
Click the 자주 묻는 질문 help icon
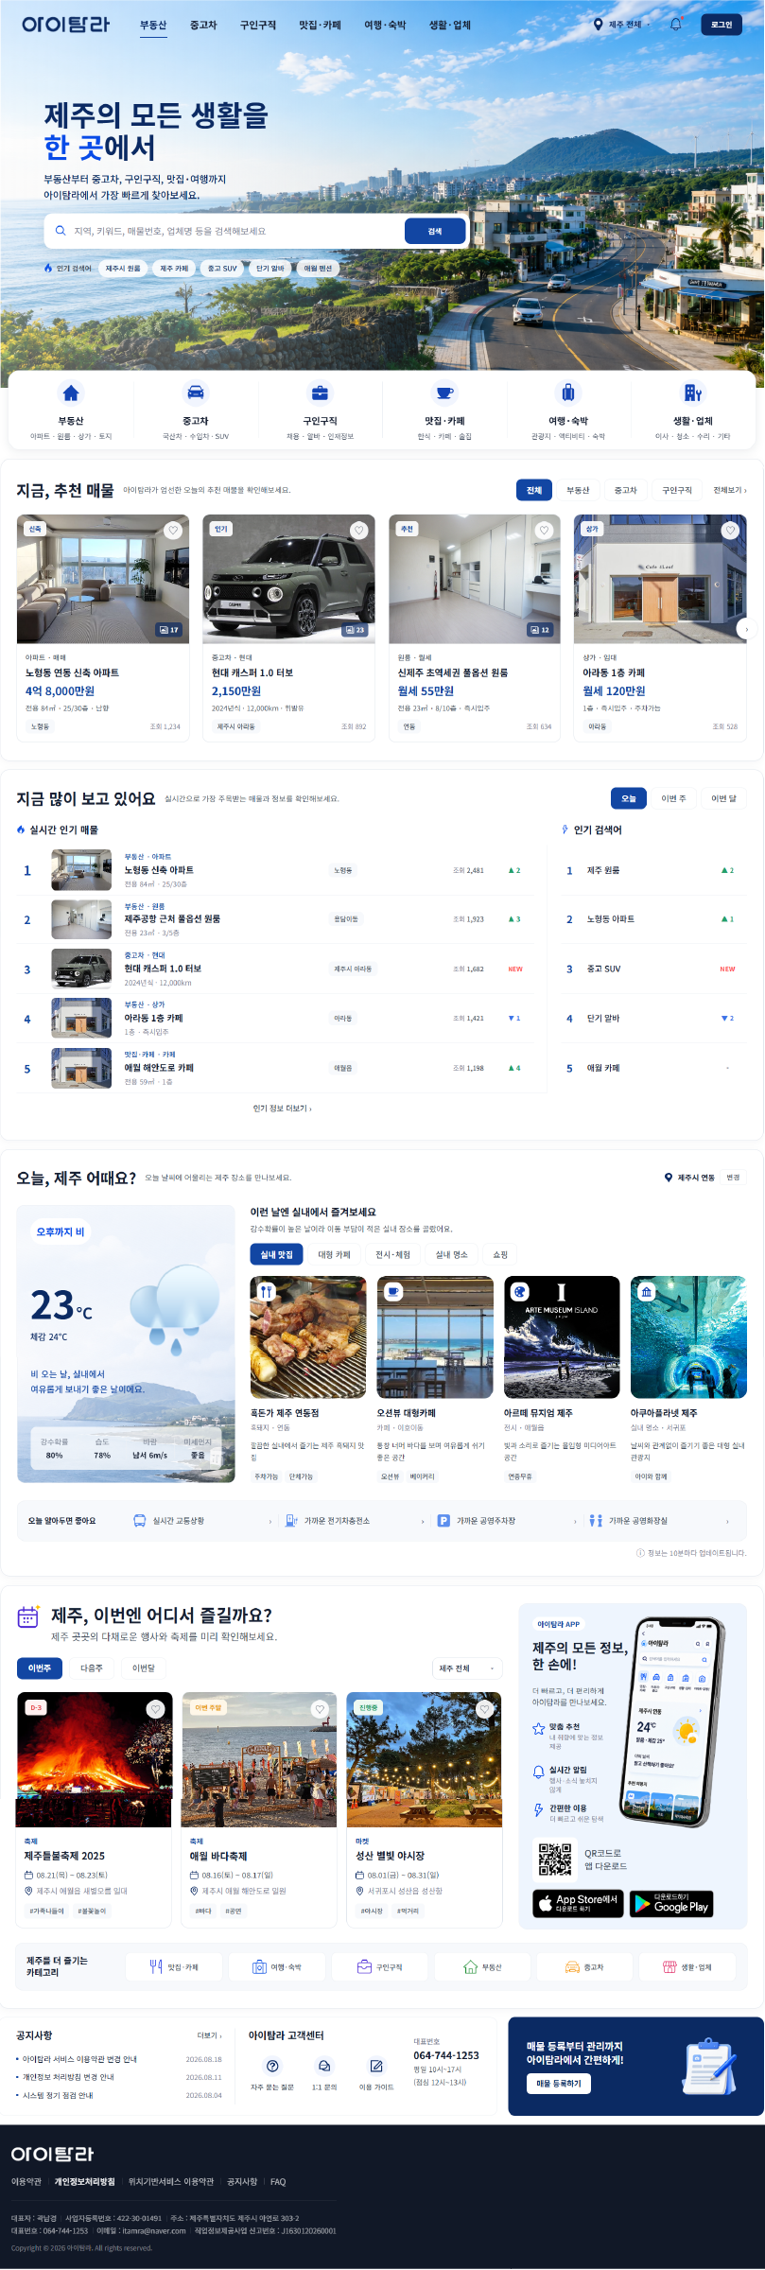[272, 2067]
